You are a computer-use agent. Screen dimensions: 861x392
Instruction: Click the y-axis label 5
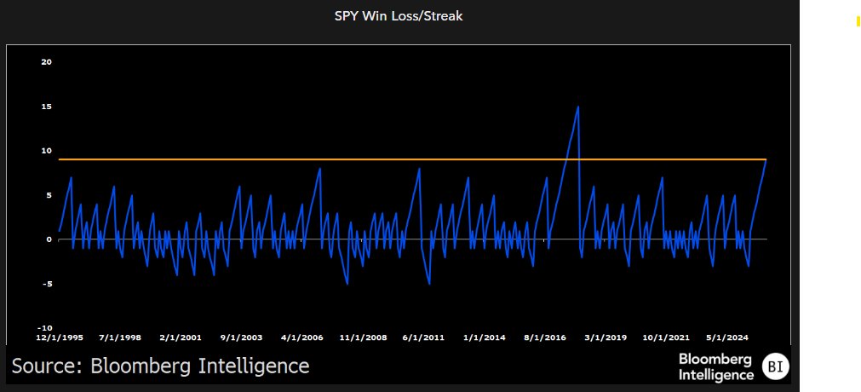tap(49, 195)
